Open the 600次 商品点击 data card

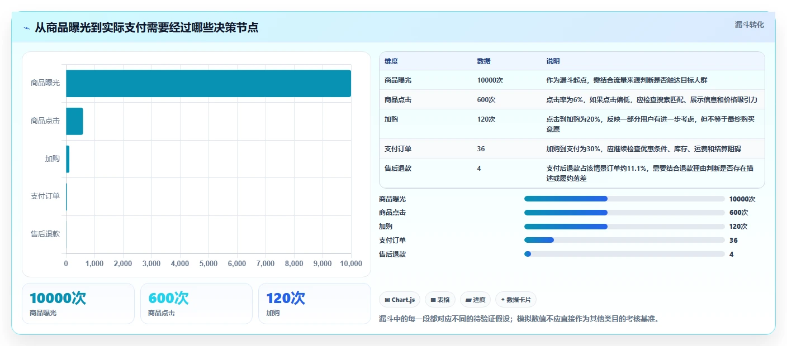[x=196, y=304]
